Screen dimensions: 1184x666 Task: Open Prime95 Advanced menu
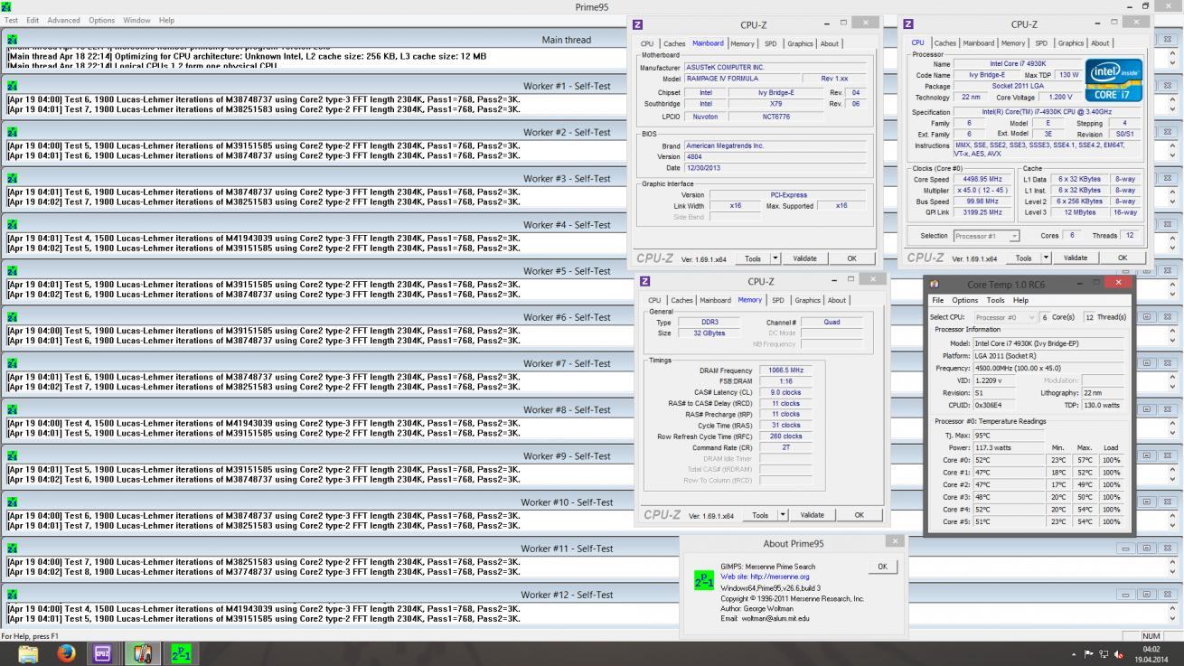[x=63, y=20]
